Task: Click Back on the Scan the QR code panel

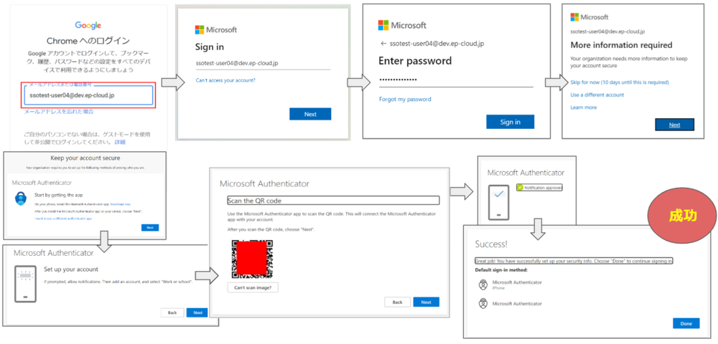Action: 397,302
